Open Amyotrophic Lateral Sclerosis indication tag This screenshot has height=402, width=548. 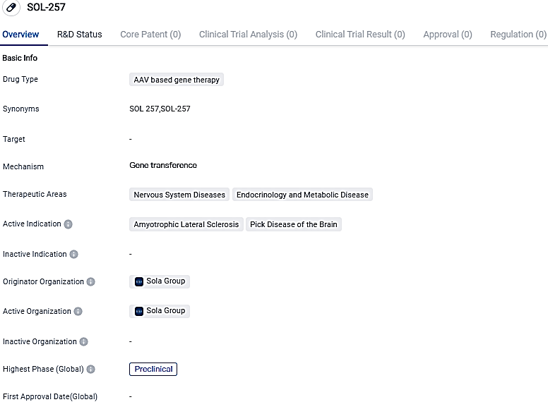pos(186,224)
